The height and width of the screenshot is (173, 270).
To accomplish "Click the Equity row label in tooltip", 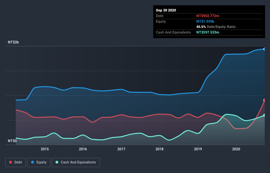I will [x=161, y=21].
